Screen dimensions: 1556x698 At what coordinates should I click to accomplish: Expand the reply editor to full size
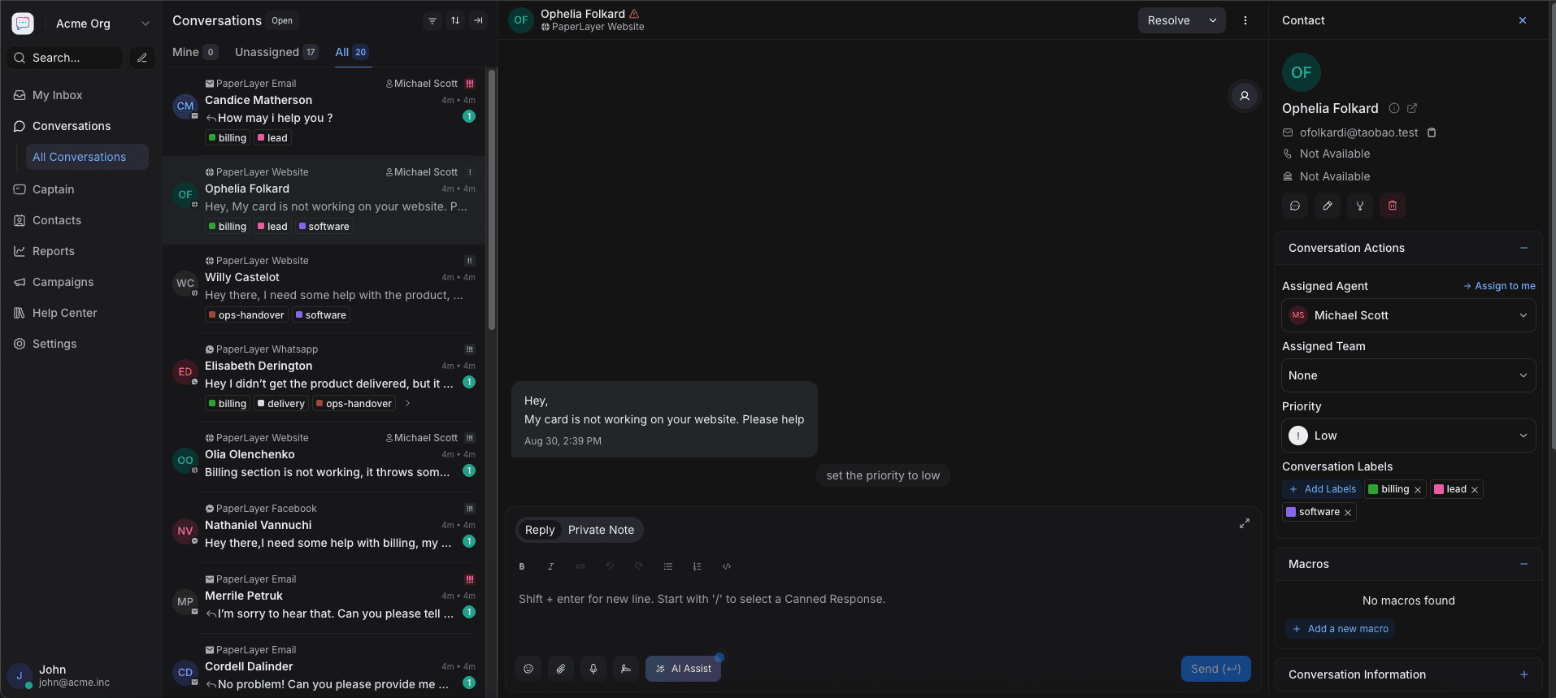tap(1245, 523)
